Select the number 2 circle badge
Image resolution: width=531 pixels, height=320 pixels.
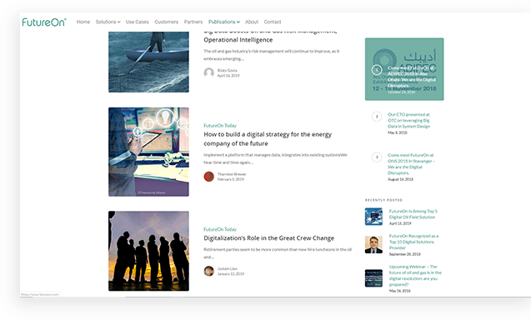(x=377, y=117)
